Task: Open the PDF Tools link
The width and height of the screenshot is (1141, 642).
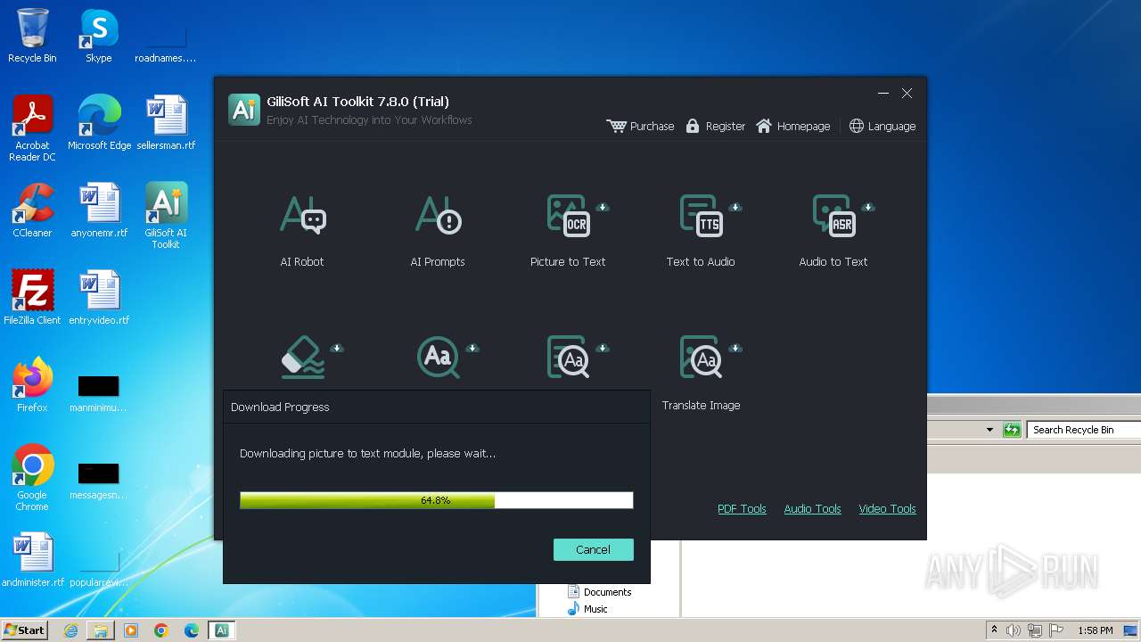Action: coord(742,508)
